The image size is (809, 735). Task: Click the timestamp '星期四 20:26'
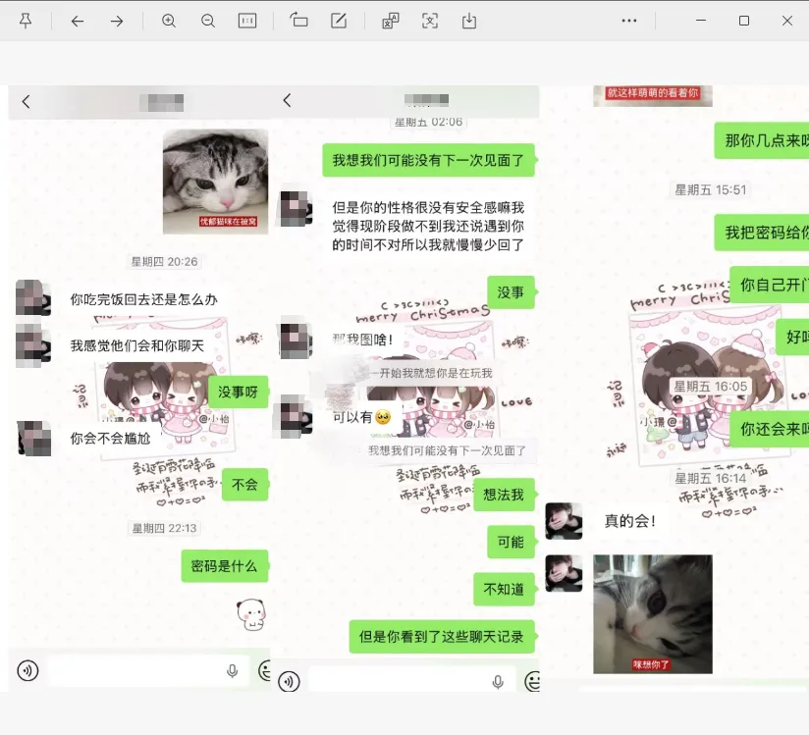tap(164, 261)
